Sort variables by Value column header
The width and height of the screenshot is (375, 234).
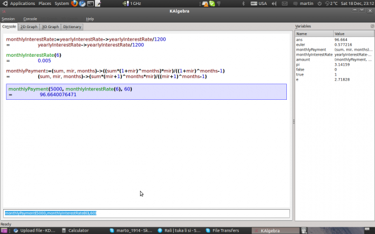[x=354, y=34]
